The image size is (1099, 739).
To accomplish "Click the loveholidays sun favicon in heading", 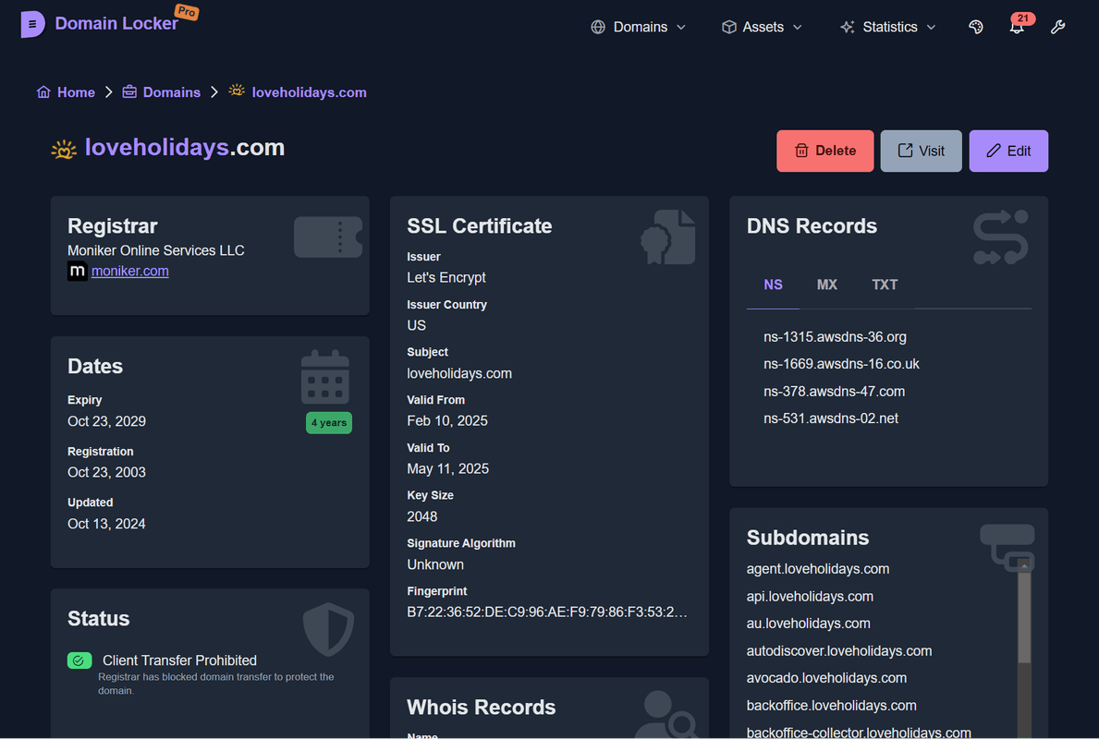I will [64, 149].
